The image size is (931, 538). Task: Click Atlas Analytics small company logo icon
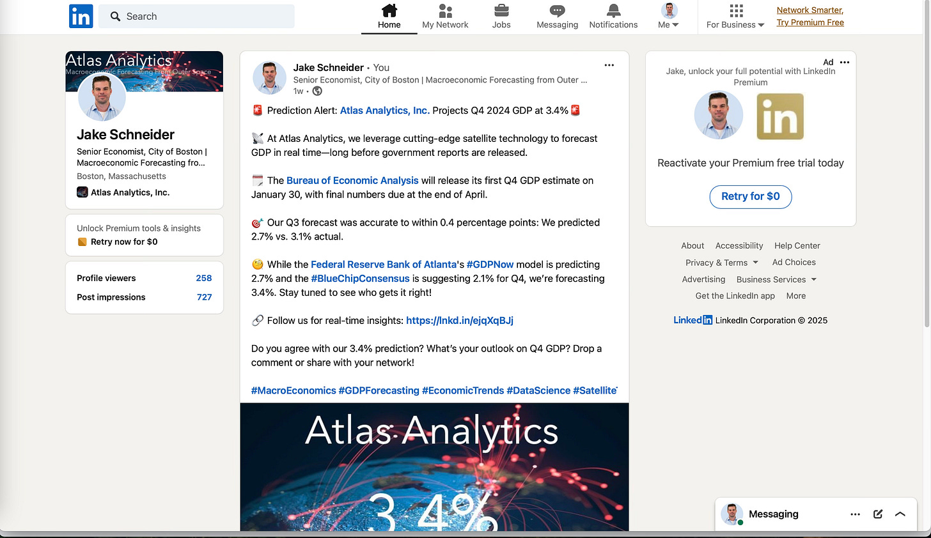point(82,192)
